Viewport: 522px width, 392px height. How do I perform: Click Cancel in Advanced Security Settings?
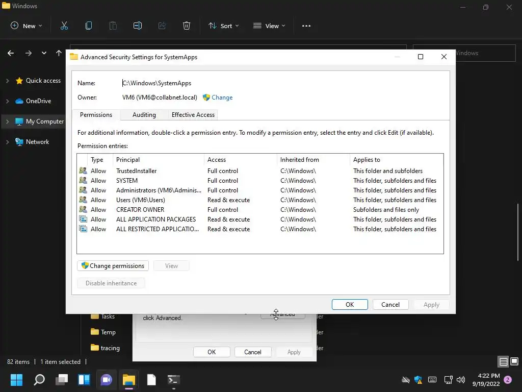tap(390, 304)
